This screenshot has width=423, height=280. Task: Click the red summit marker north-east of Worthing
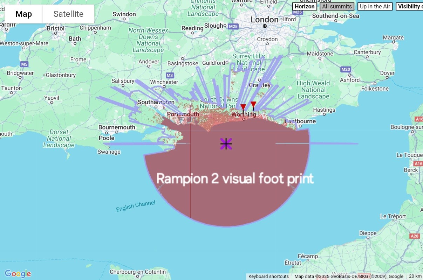pyautogui.click(x=253, y=105)
